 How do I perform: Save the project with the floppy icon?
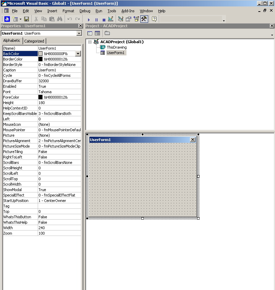pos(27,19)
